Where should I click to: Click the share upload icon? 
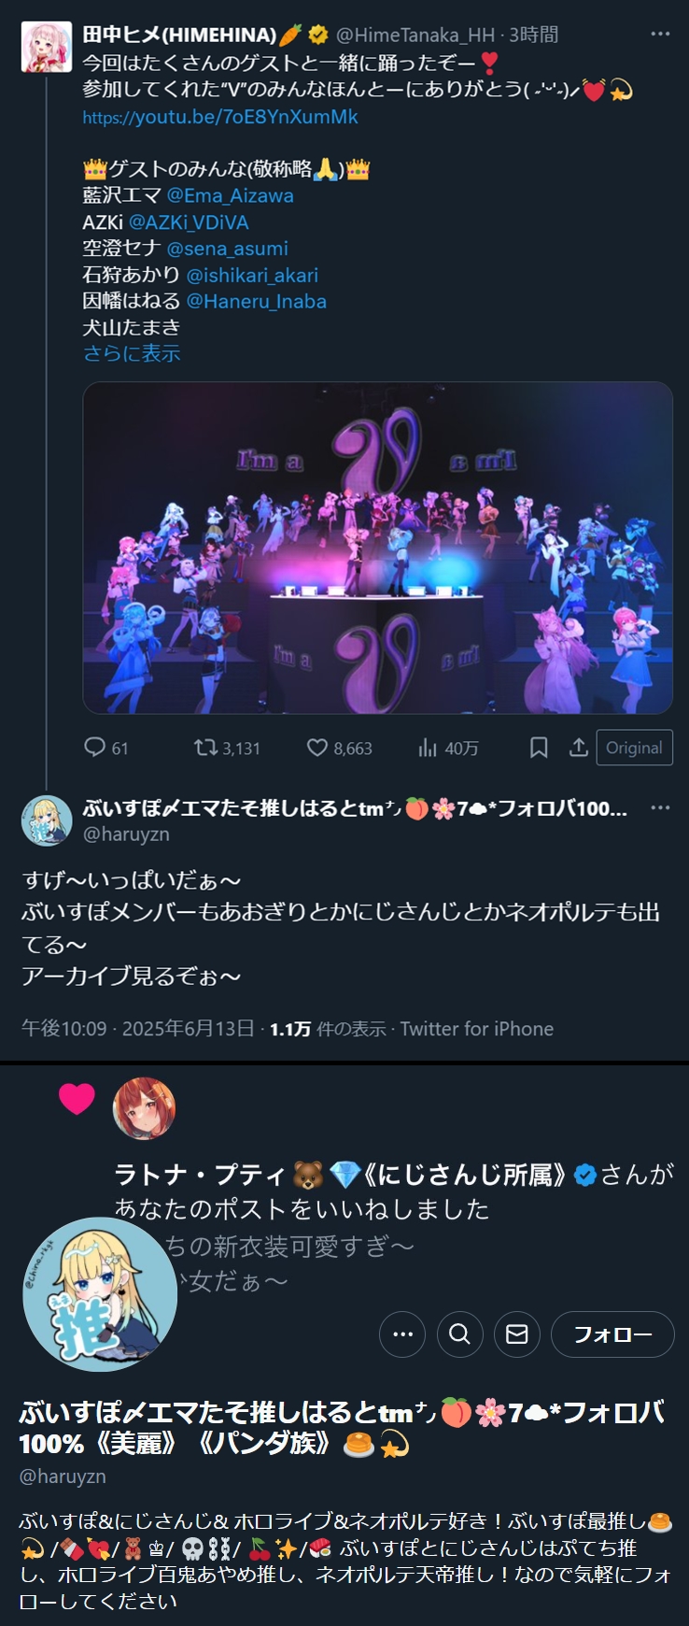(578, 747)
